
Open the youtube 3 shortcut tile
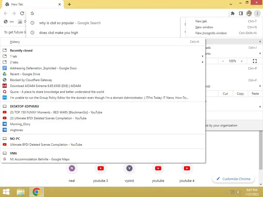click(100, 173)
